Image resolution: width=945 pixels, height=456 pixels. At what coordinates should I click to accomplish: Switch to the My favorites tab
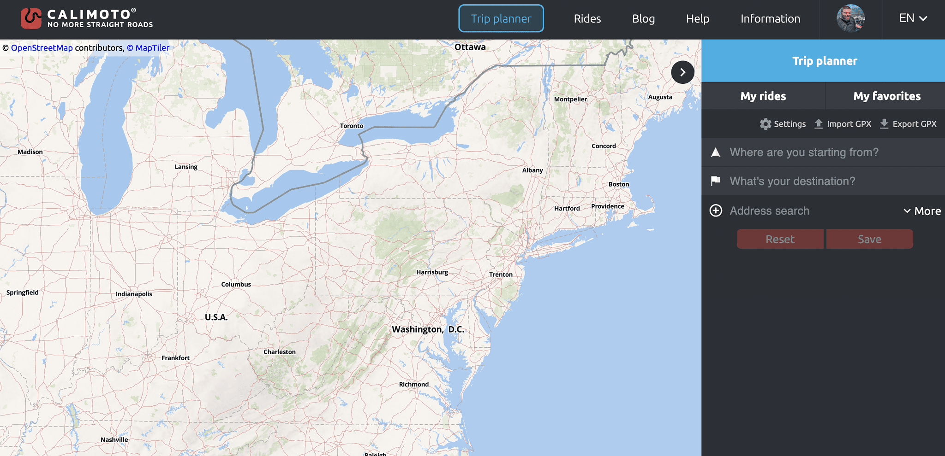tap(886, 96)
